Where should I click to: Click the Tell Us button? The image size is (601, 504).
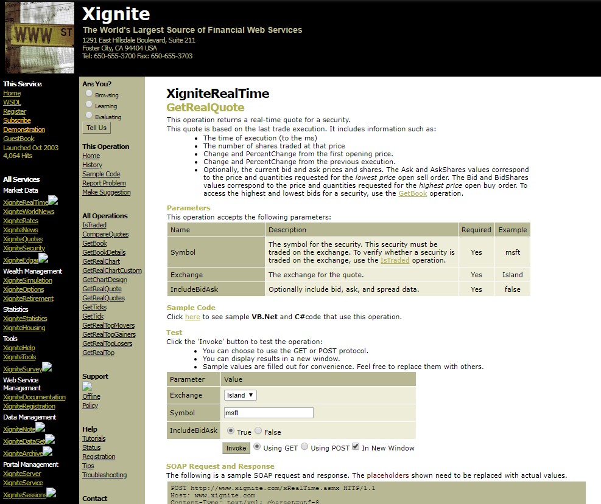click(96, 128)
